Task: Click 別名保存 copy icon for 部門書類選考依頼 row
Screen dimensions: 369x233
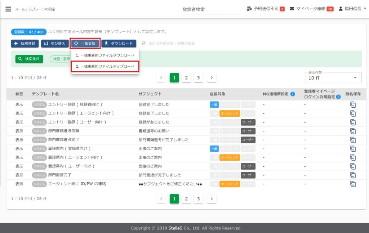Action: pyautogui.click(x=353, y=131)
